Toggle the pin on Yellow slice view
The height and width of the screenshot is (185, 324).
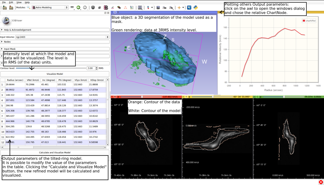(x=184, y=97)
